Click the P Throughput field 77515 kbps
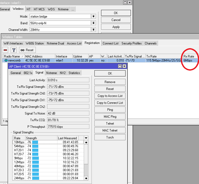This screenshot has width=199, height=184. pyautogui.click(x=68, y=126)
